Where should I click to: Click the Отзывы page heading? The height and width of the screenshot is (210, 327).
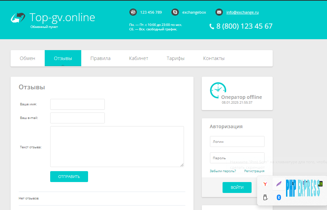(x=32, y=87)
